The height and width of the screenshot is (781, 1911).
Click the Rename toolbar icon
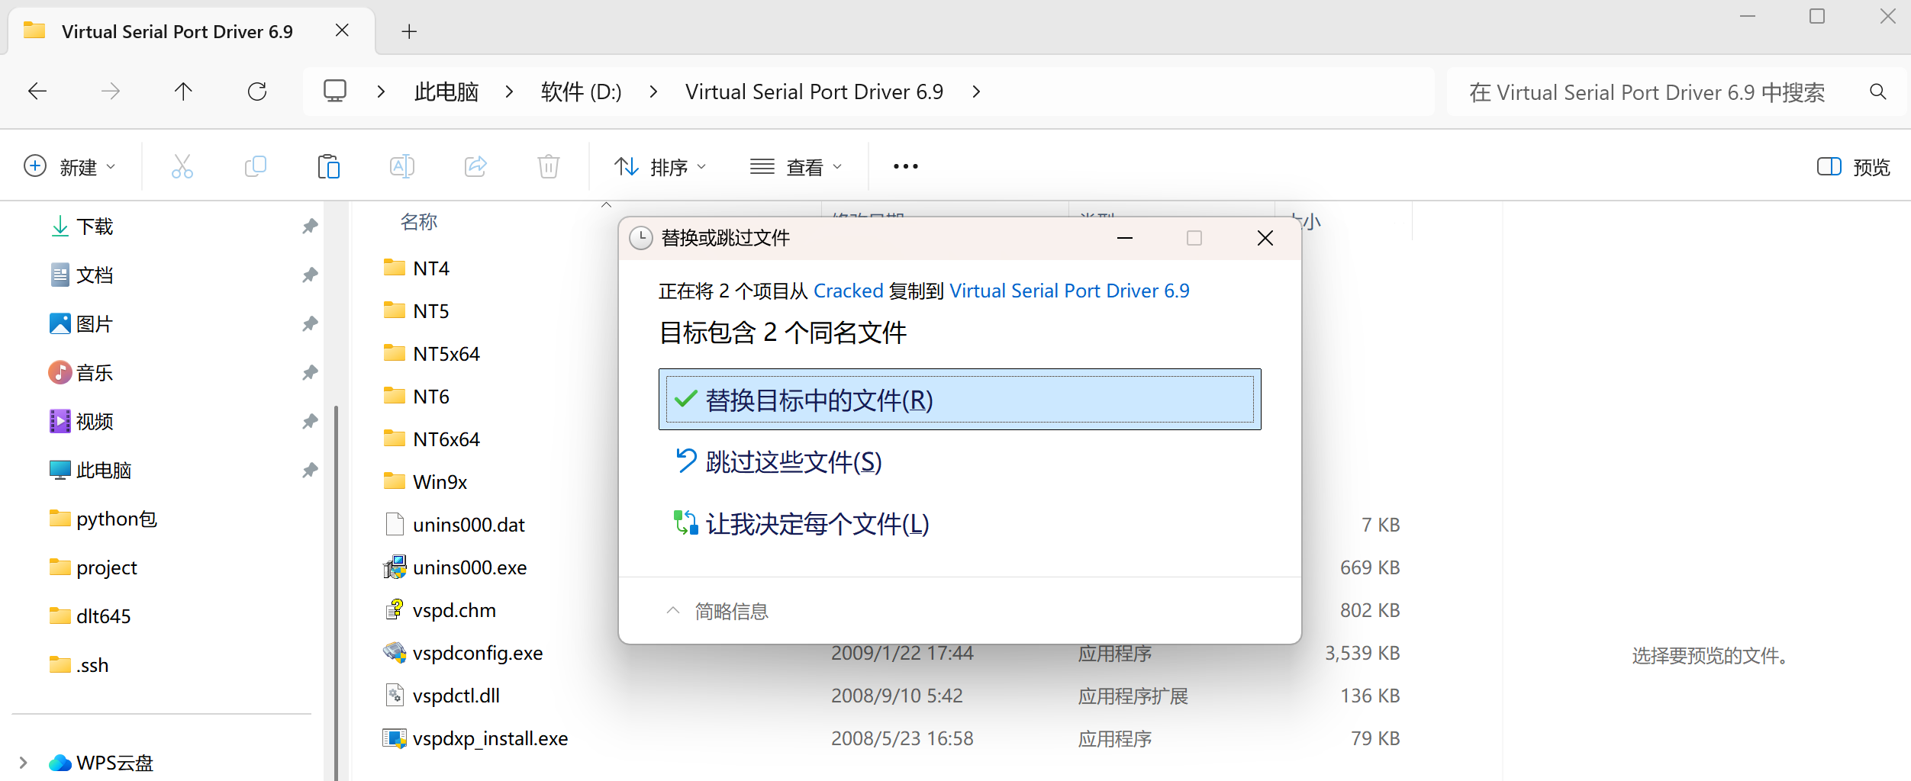[x=402, y=166]
